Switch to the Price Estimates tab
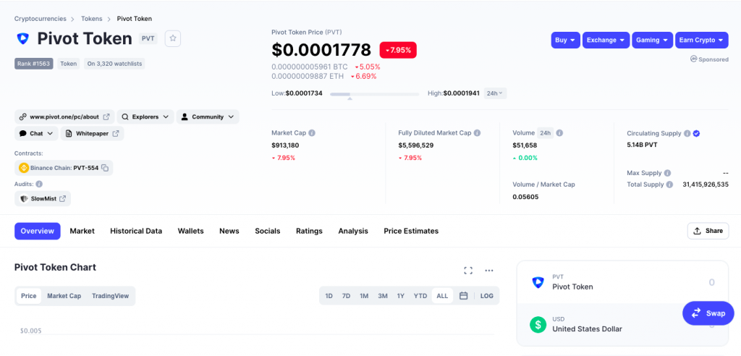Image resolution: width=741 pixels, height=356 pixels. point(411,232)
